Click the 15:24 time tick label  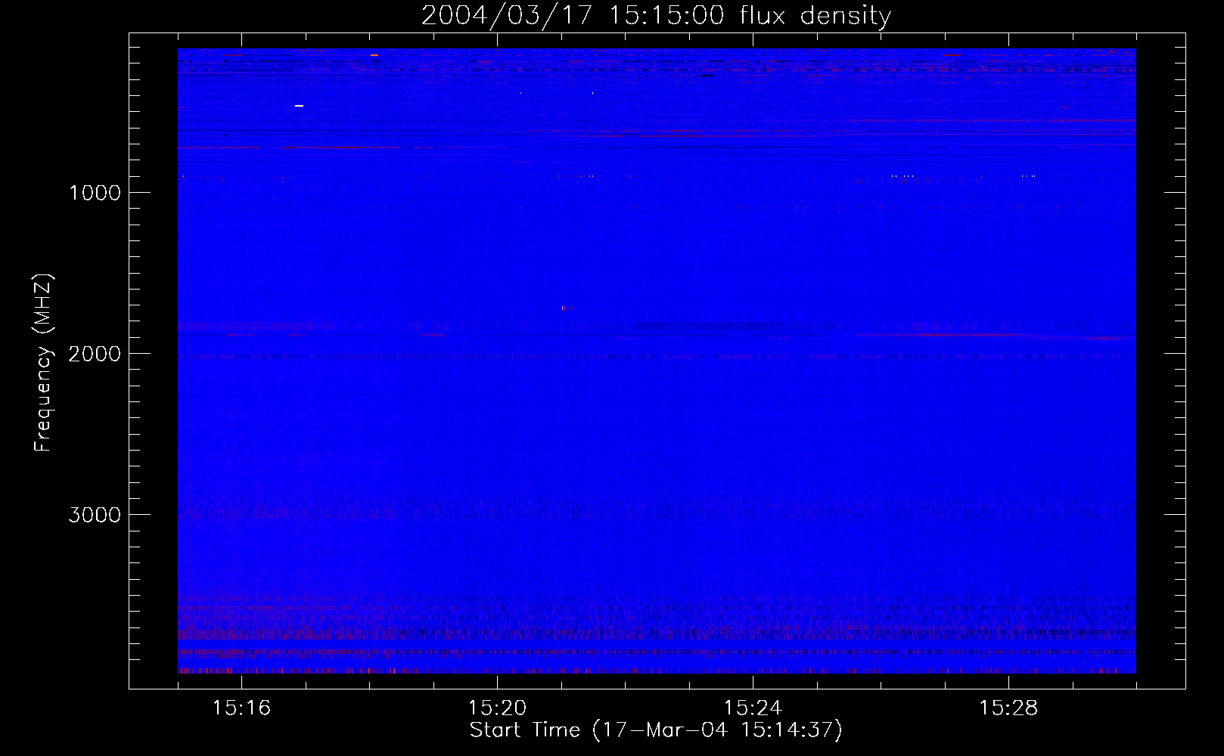753,708
